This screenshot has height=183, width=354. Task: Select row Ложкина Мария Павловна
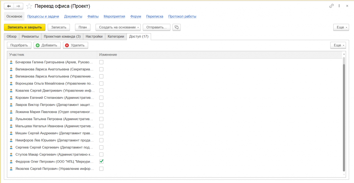click(x=175, y=112)
